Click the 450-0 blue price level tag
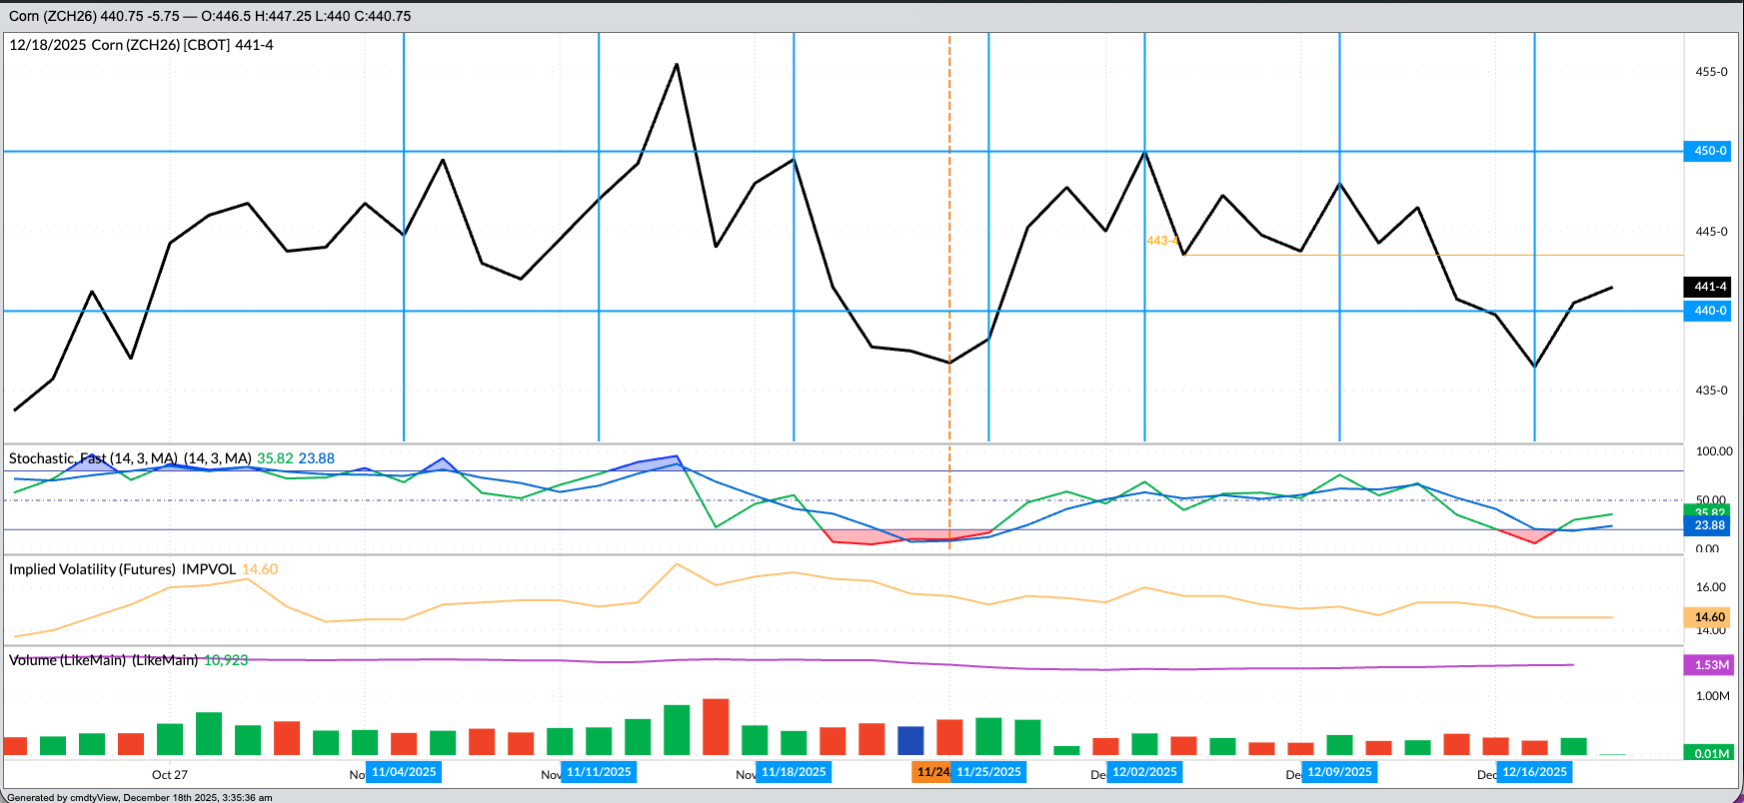Viewport: 1744px width, 803px height. pos(1709,151)
